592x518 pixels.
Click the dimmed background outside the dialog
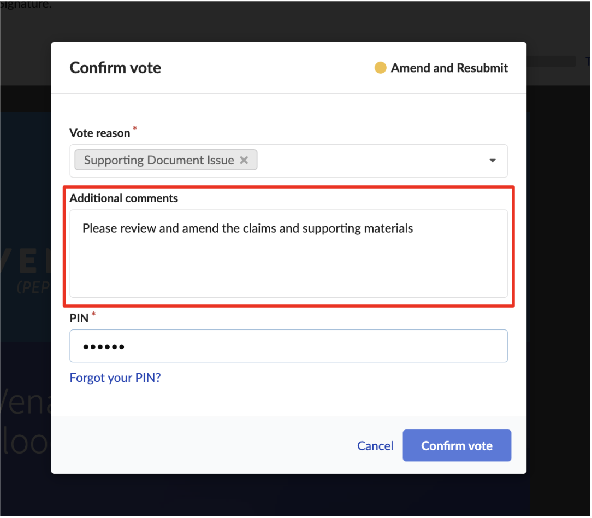click(x=559, y=264)
